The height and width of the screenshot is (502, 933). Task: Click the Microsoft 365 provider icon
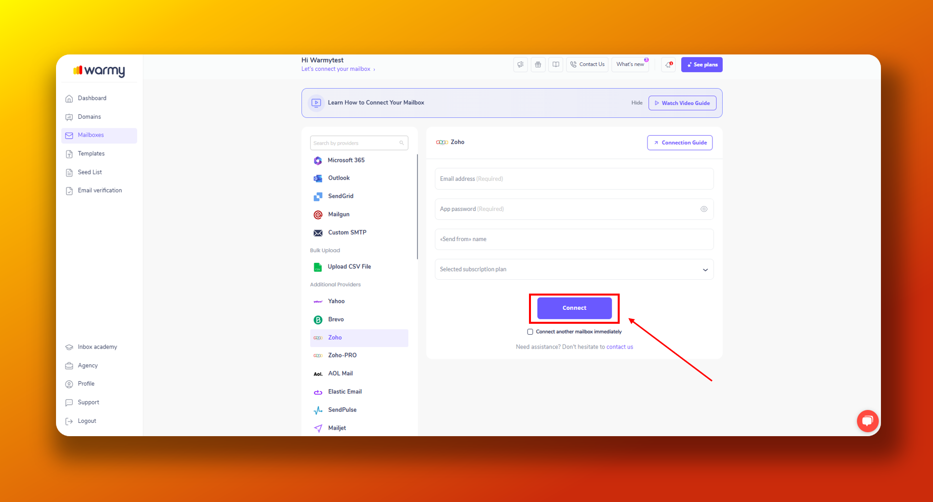pyautogui.click(x=318, y=160)
